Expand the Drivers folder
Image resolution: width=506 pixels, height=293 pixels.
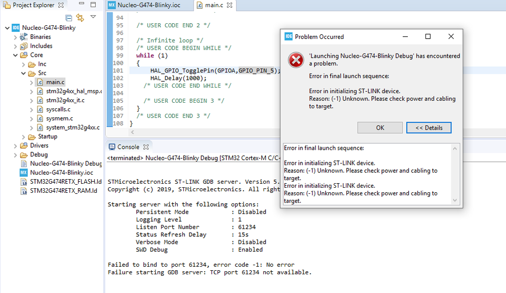(x=15, y=146)
